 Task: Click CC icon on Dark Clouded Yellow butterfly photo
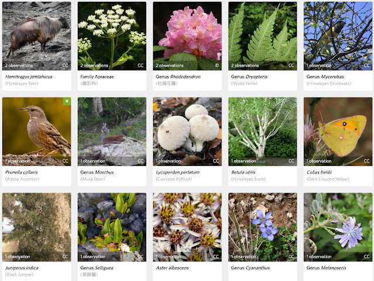pos(366,161)
